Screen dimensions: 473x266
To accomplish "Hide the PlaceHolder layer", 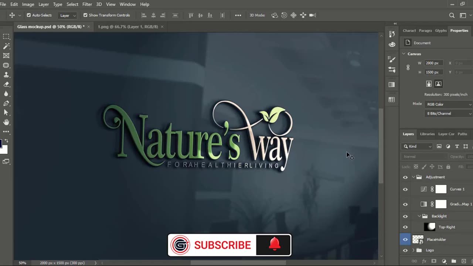I will tap(405, 239).
